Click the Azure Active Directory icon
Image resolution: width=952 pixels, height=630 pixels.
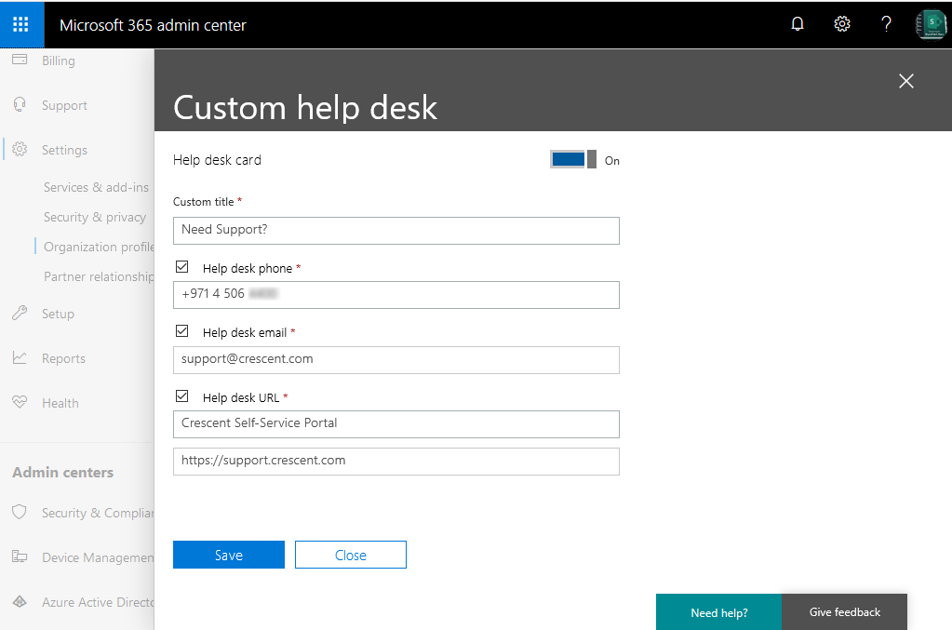[x=20, y=601]
